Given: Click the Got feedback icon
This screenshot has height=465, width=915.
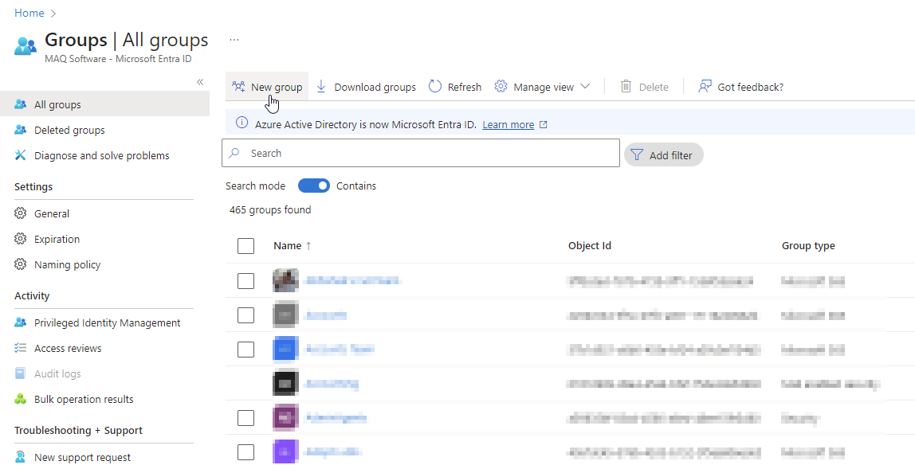Looking at the screenshot, I should (705, 87).
